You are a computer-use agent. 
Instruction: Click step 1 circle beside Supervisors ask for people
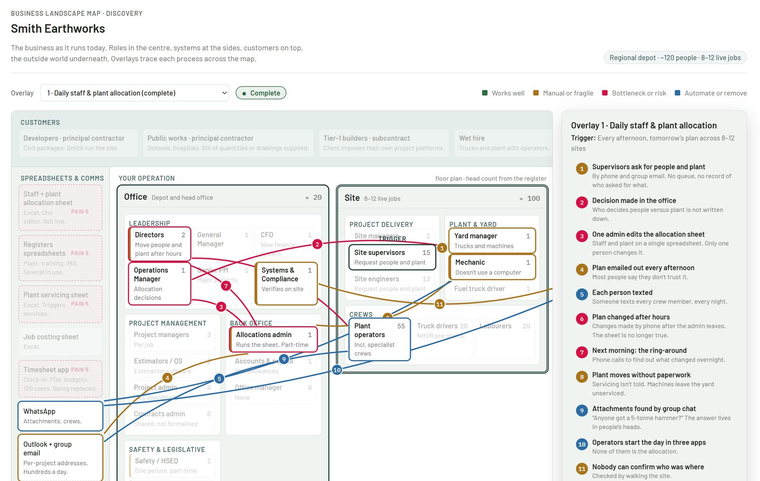click(x=582, y=169)
